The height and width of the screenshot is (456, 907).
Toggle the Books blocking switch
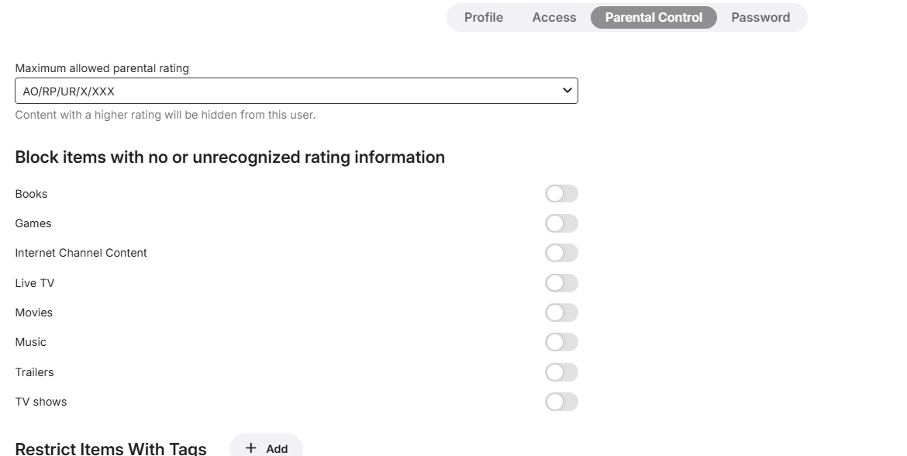(x=561, y=194)
